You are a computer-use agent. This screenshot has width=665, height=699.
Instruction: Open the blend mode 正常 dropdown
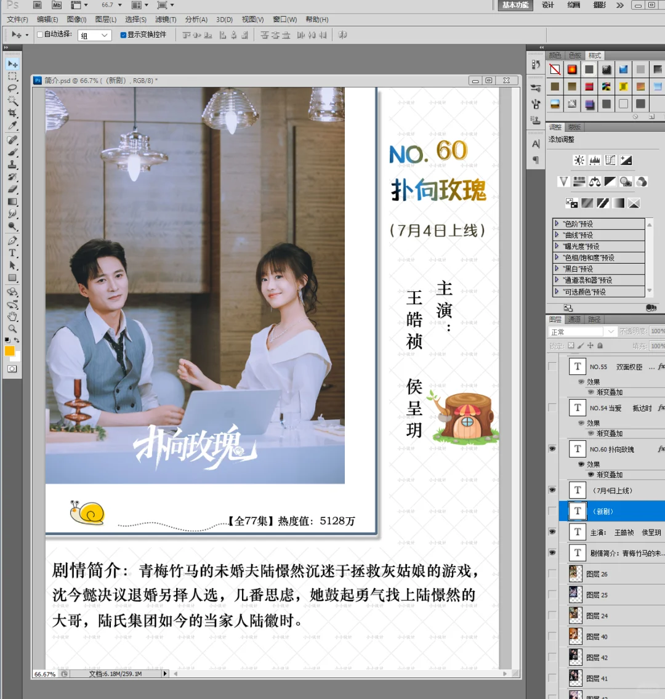[582, 332]
